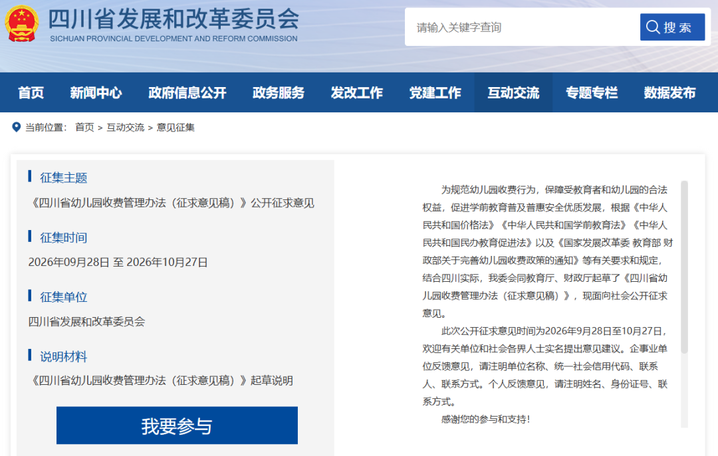Click the 当前位置 breadcrumb label
Screen dimensions: 718x456
pos(46,127)
